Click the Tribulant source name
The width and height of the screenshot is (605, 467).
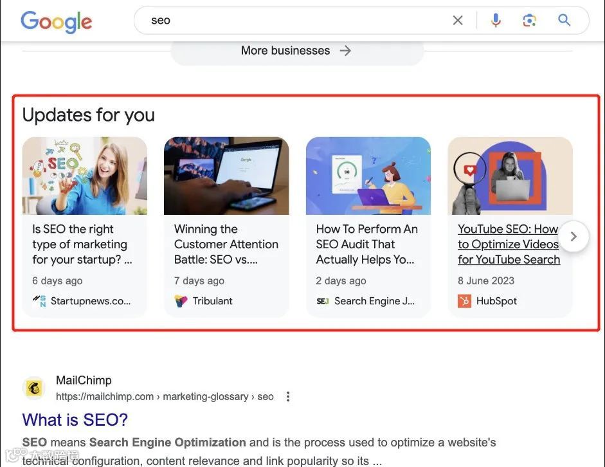point(213,300)
